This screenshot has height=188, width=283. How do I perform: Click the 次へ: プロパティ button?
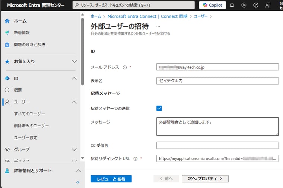coord(205,179)
